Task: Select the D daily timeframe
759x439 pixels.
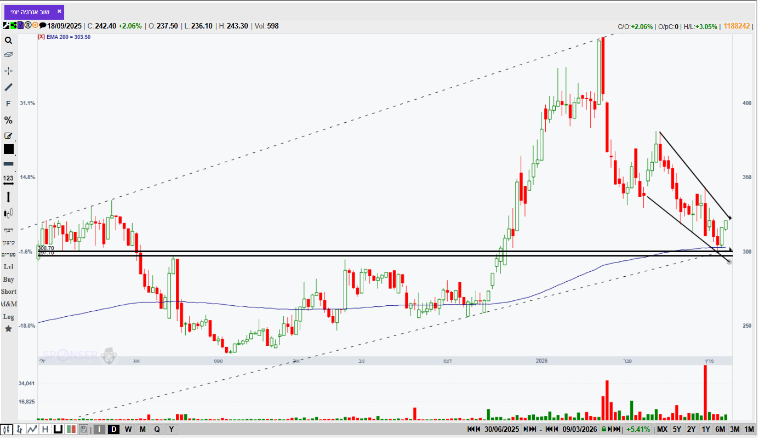Action: point(113,429)
